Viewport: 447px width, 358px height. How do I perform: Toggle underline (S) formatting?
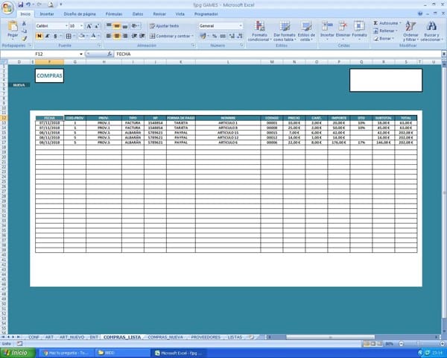point(55,36)
